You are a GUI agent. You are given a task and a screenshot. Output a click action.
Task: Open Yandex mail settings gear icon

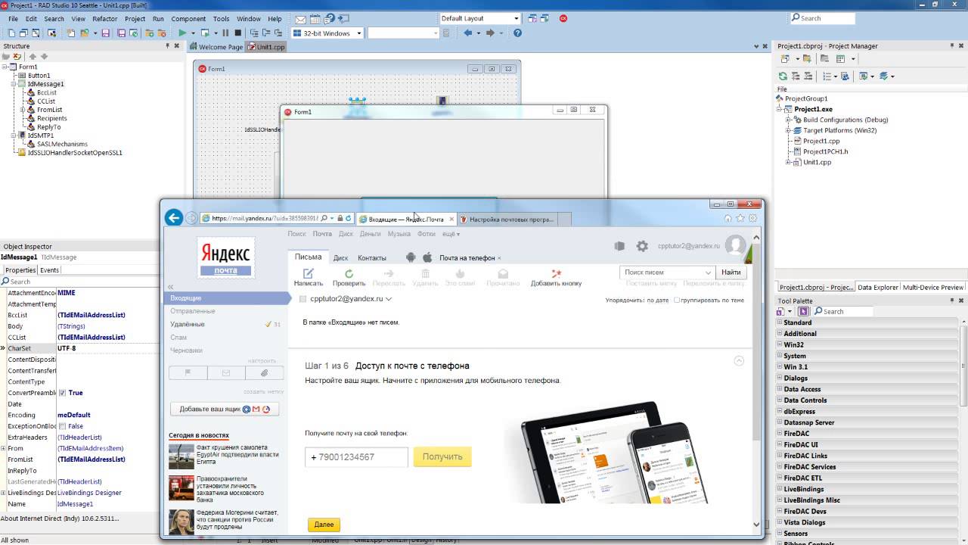pyautogui.click(x=642, y=246)
